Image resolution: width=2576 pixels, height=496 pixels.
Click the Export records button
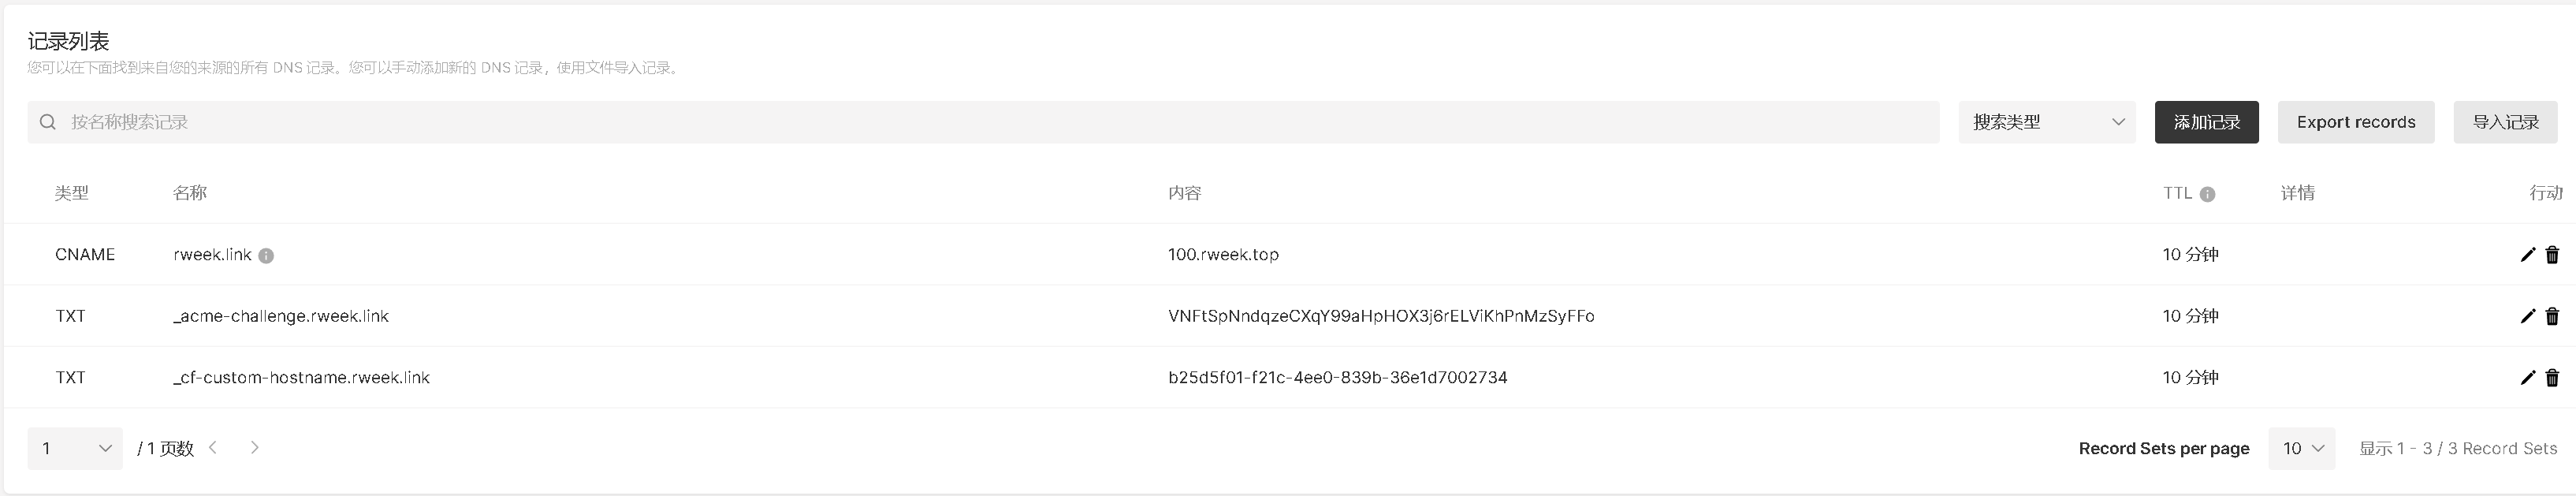coord(2356,122)
